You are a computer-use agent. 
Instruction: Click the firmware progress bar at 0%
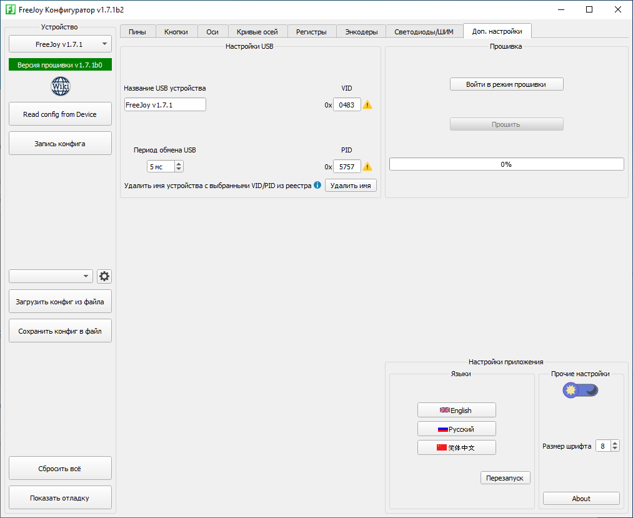pos(506,164)
